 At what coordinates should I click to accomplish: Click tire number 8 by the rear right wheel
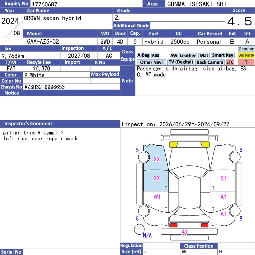coord(241,218)
